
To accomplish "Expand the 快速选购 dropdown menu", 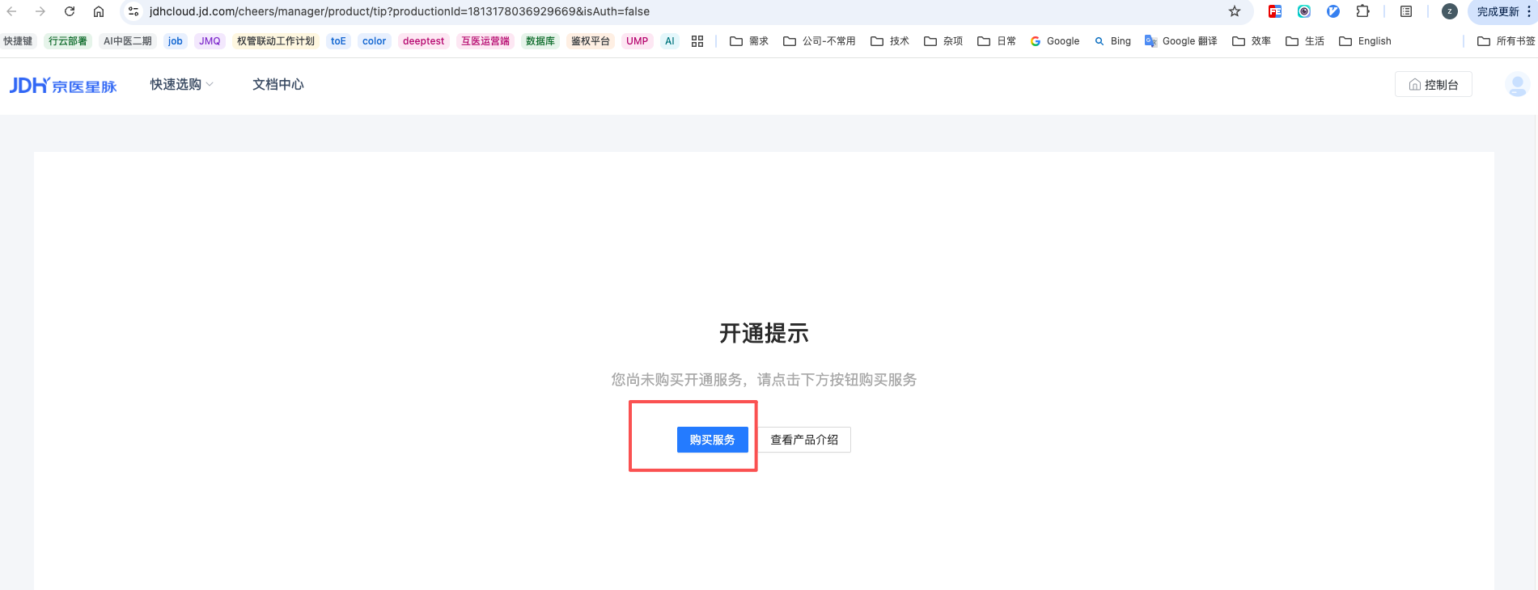I will point(181,85).
